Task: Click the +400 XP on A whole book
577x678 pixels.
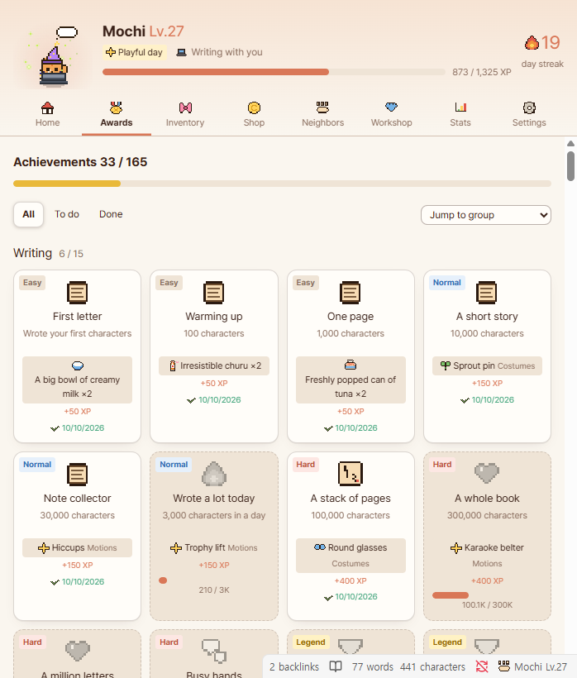Action: [487, 580]
